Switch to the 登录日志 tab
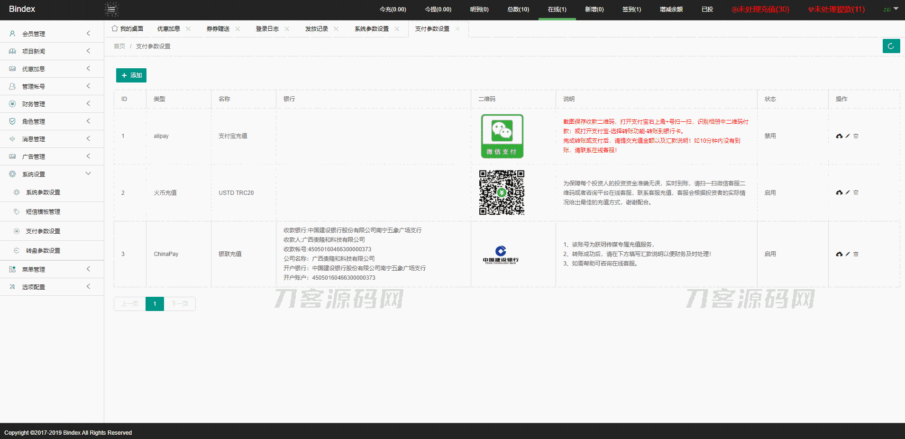Viewport: 905px width, 439px height. (x=267, y=29)
